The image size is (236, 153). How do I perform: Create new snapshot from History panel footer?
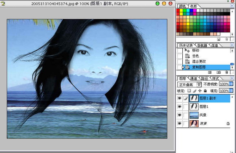click(219, 72)
